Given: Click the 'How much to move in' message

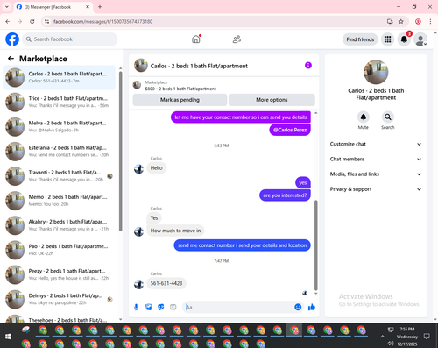Looking at the screenshot, I should pos(175,231).
